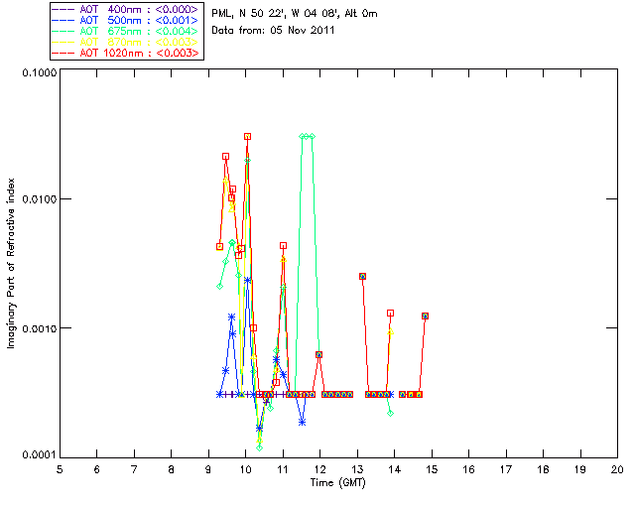Click the blue star marker dipping near 11.5

(x=302, y=423)
